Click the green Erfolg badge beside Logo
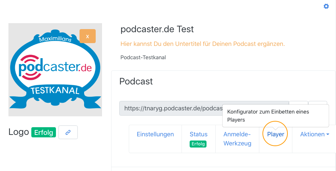The image size is (336, 171). click(44, 132)
